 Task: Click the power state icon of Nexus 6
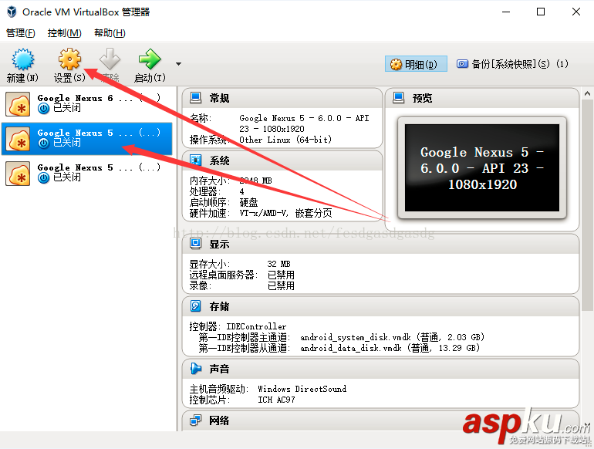click(x=43, y=109)
